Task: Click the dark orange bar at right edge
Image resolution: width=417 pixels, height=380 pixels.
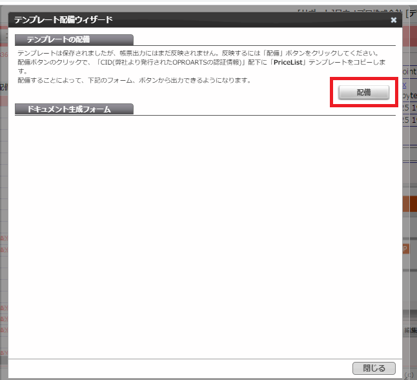Action: click(x=409, y=204)
